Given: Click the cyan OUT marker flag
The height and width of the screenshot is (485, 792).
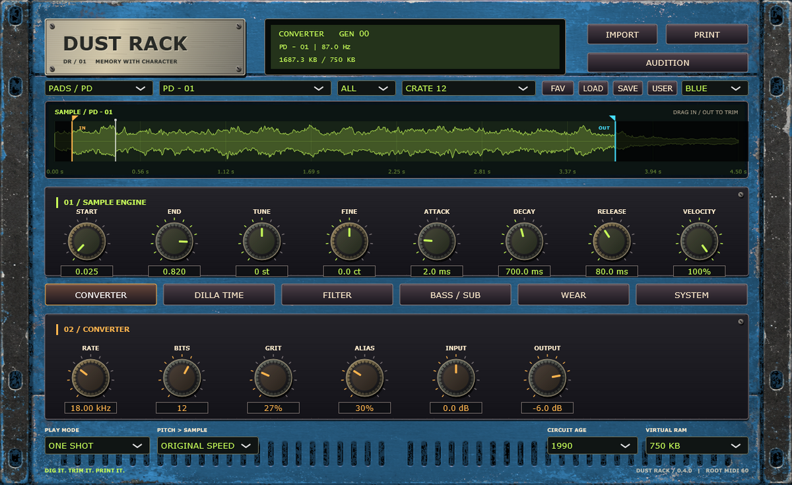Looking at the screenshot, I should (x=612, y=119).
